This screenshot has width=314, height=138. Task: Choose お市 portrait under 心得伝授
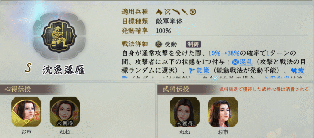pos(26,112)
